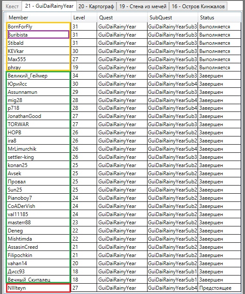Open the 16 - Остров Кинжалов tab

[198, 6]
